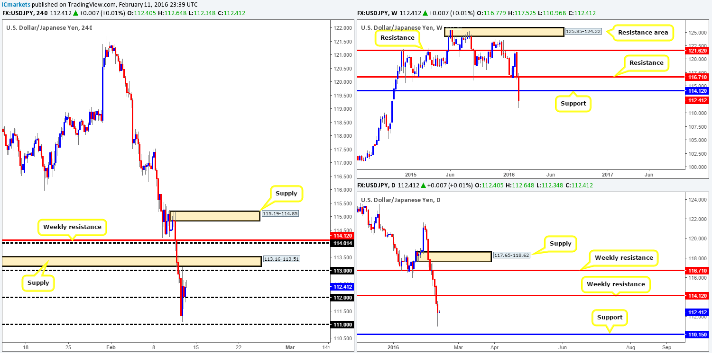Image resolution: width=712 pixels, height=353 pixels.
Task: Click 25 on 4H time axis
Action: 68,346
